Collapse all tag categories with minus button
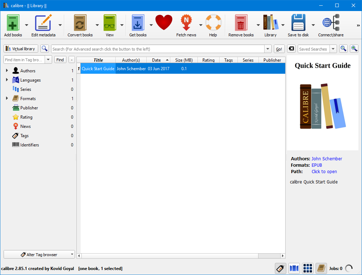Viewport: 362px width, 275px height. pos(72,59)
